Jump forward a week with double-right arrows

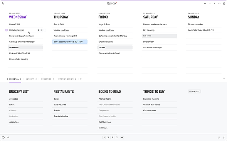pos(219,3)
